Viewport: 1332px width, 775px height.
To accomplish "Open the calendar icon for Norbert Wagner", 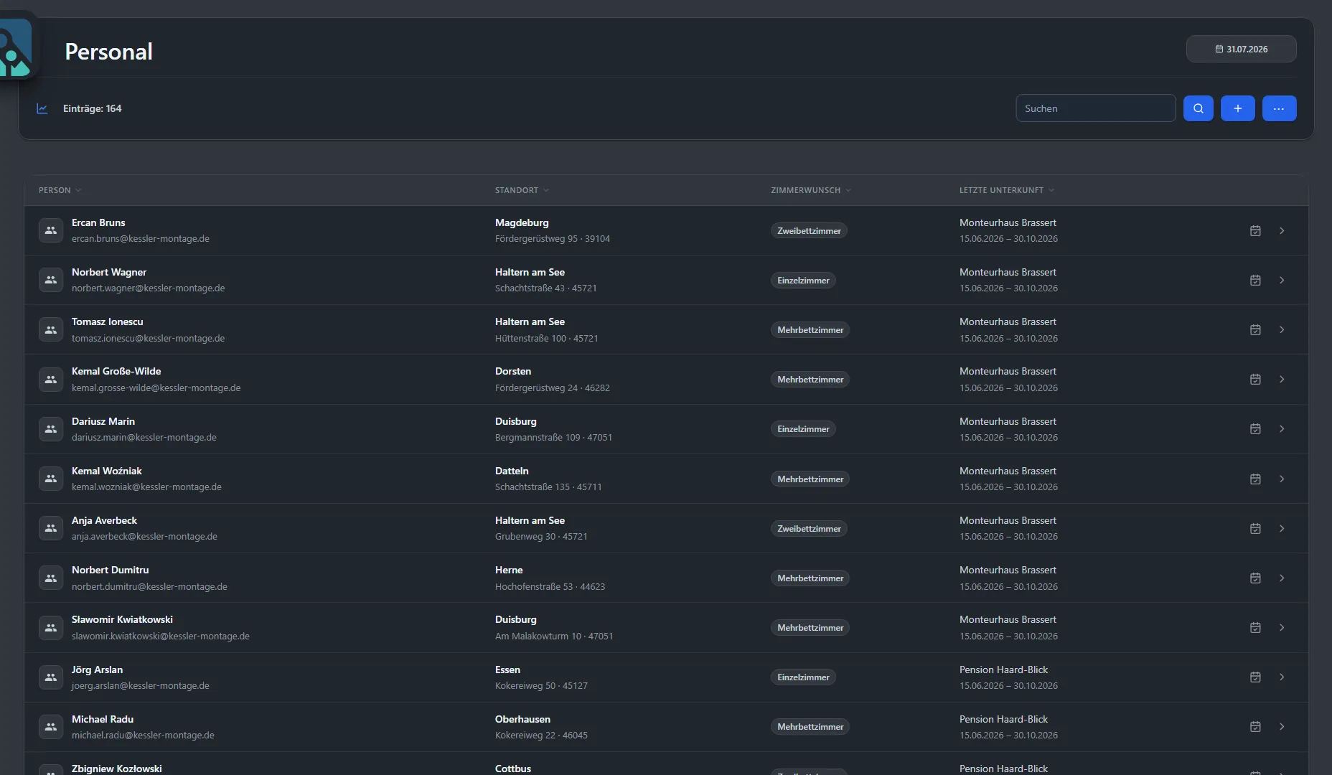I will 1255,280.
